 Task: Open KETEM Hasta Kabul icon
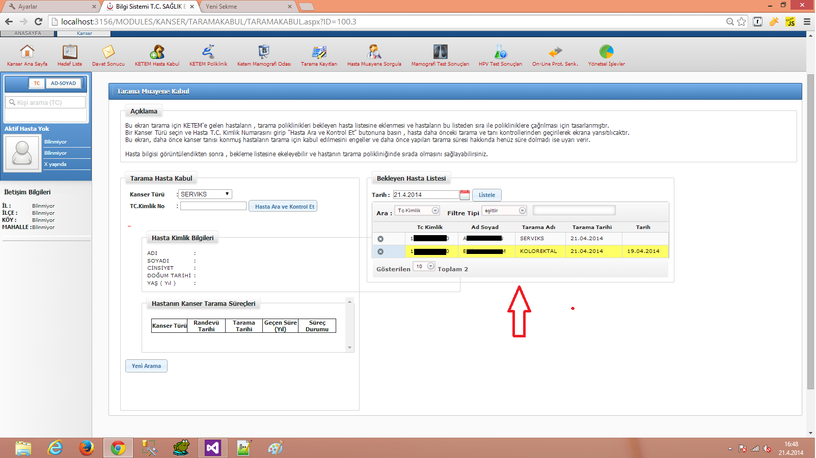(157, 51)
